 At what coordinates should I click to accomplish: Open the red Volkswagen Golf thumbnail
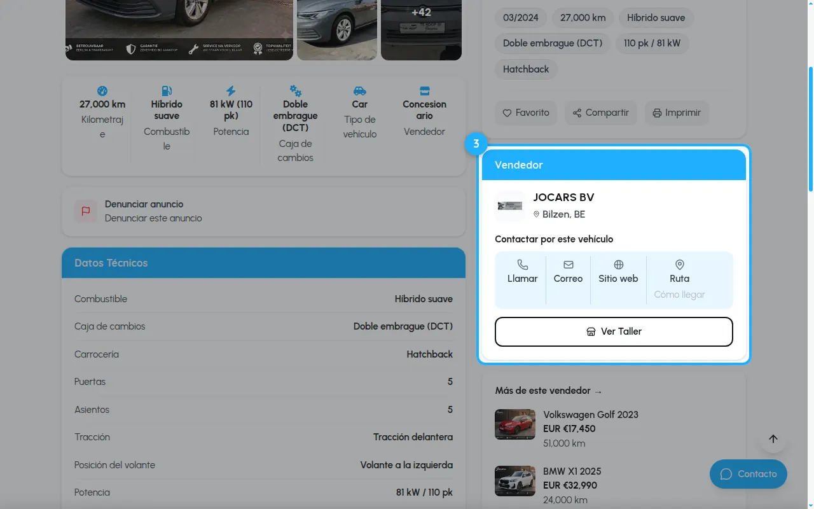(x=515, y=424)
